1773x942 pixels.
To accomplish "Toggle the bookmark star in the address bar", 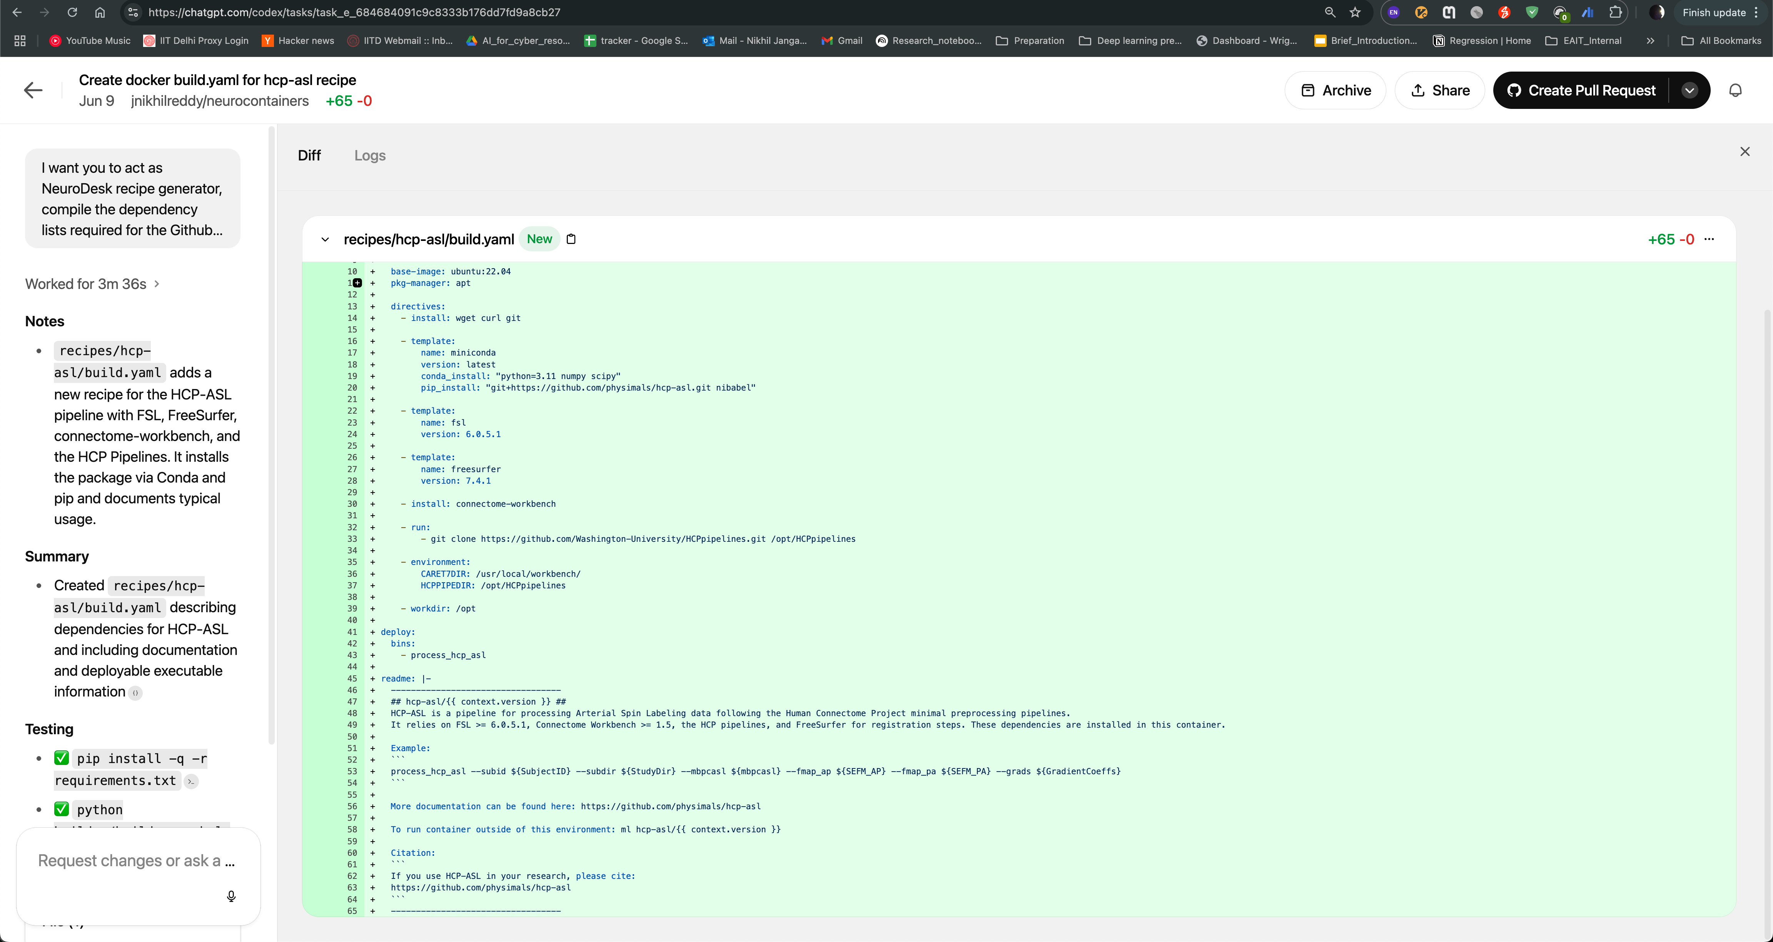I will pyautogui.click(x=1355, y=12).
